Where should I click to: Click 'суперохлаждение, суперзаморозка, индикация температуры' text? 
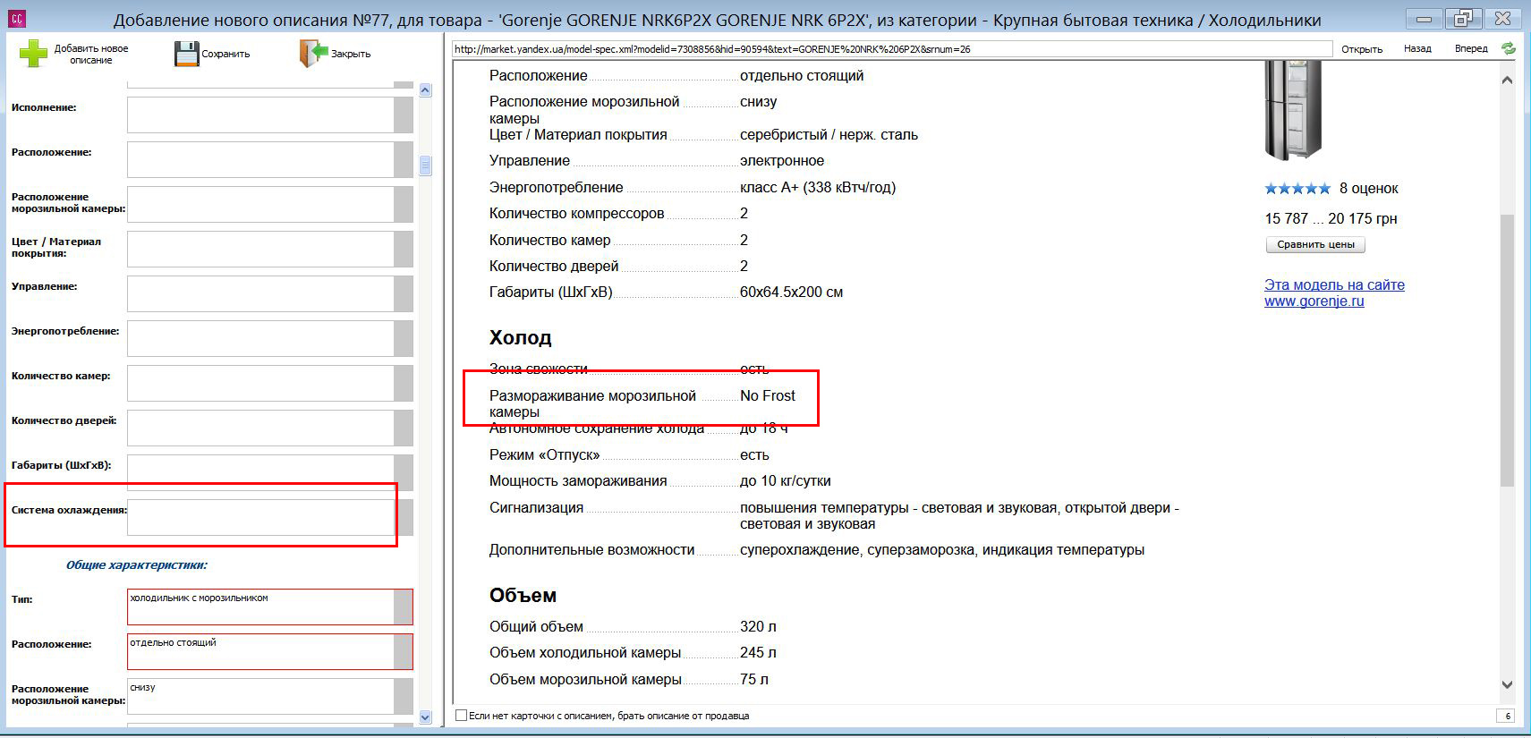[x=942, y=550]
